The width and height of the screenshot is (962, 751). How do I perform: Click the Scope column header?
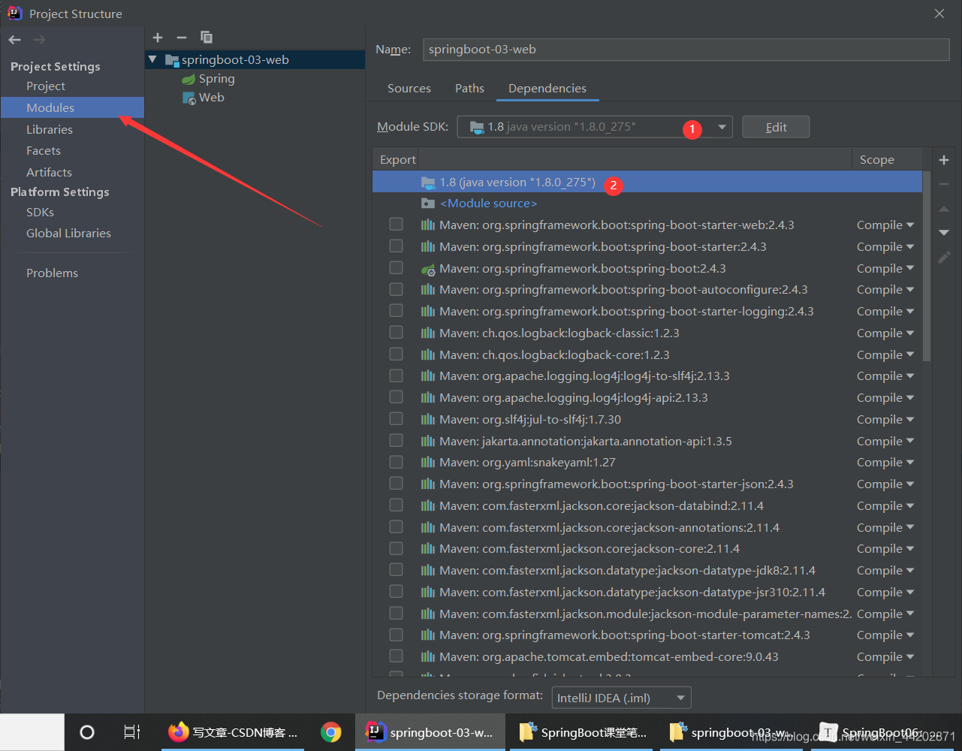click(x=876, y=160)
